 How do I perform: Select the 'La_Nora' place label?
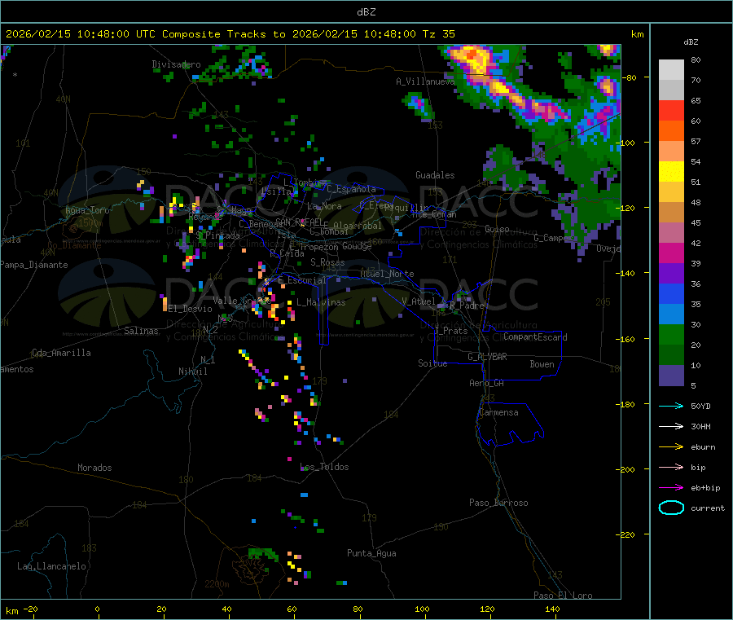click(x=324, y=206)
